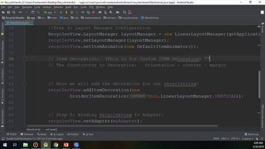Viewport: 265px width, 149px height.
Task: Click Apply Changes lightning icon
Action: tap(66, 12)
